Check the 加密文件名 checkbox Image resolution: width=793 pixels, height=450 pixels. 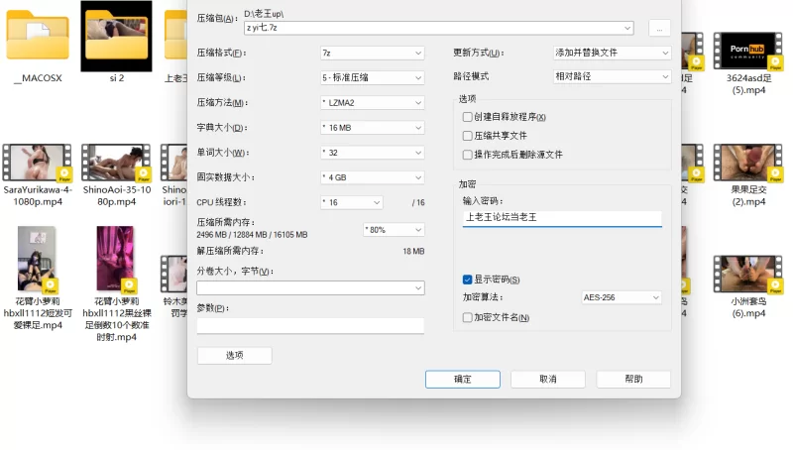click(x=468, y=317)
